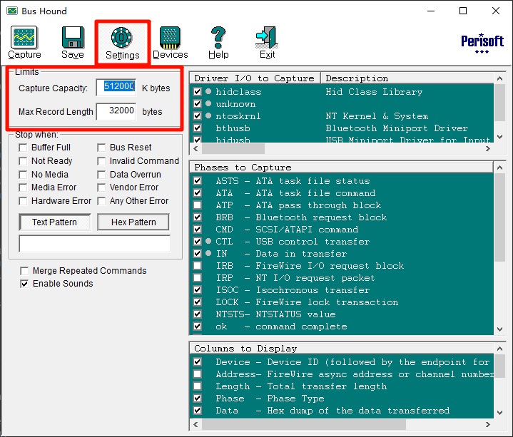Uncheck hidclass driver capture
This screenshot has width=513, height=437.
pos(198,91)
